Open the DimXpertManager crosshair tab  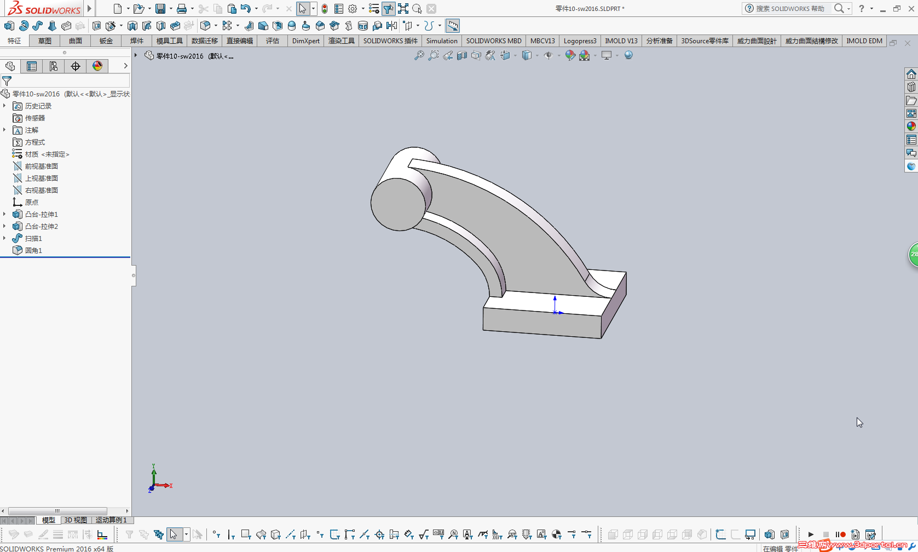coord(76,66)
